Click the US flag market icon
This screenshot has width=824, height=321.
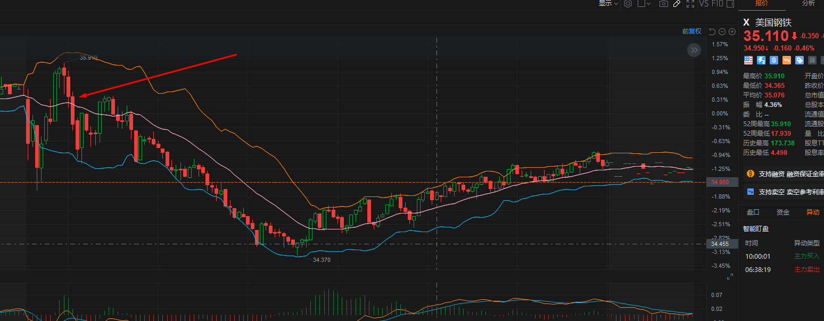tap(748, 60)
